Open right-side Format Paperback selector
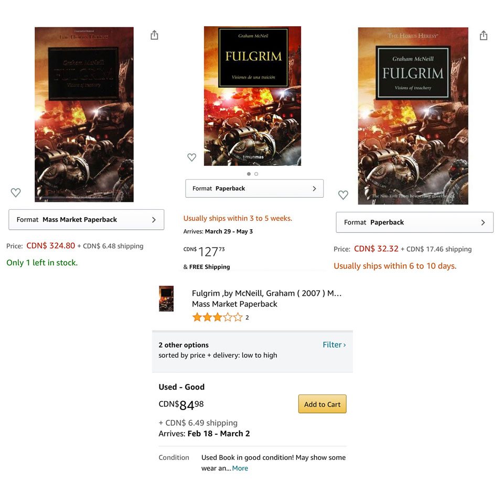The image size is (503, 483). 414,222
